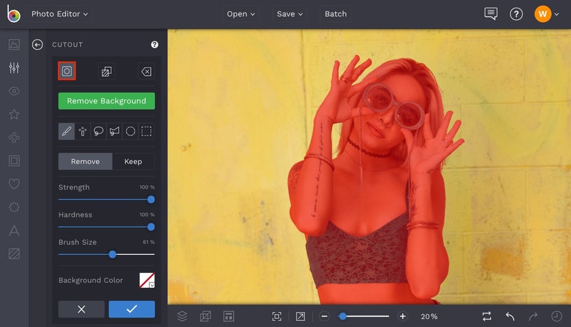The image size is (571, 327).
Task: Open the Save dropdown menu
Action: pyautogui.click(x=290, y=14)
